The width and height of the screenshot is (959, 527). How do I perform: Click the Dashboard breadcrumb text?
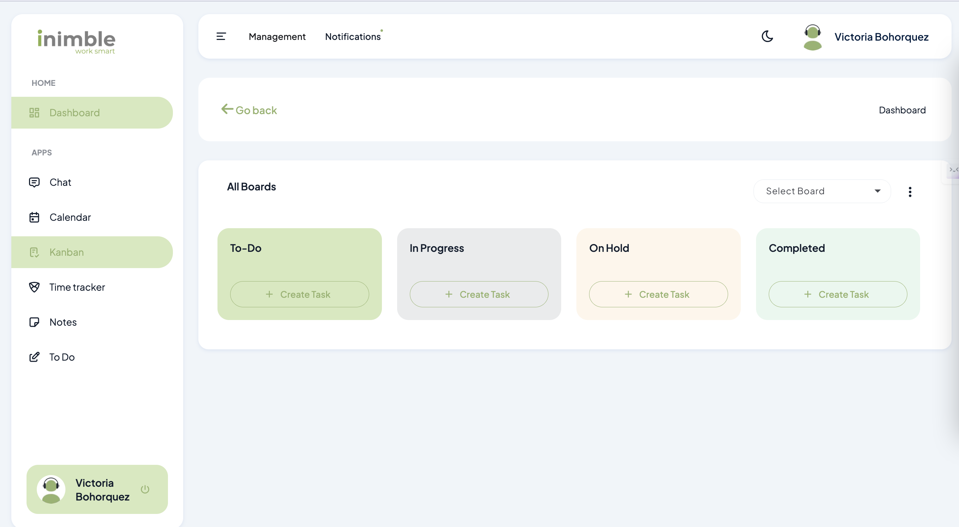902,110
